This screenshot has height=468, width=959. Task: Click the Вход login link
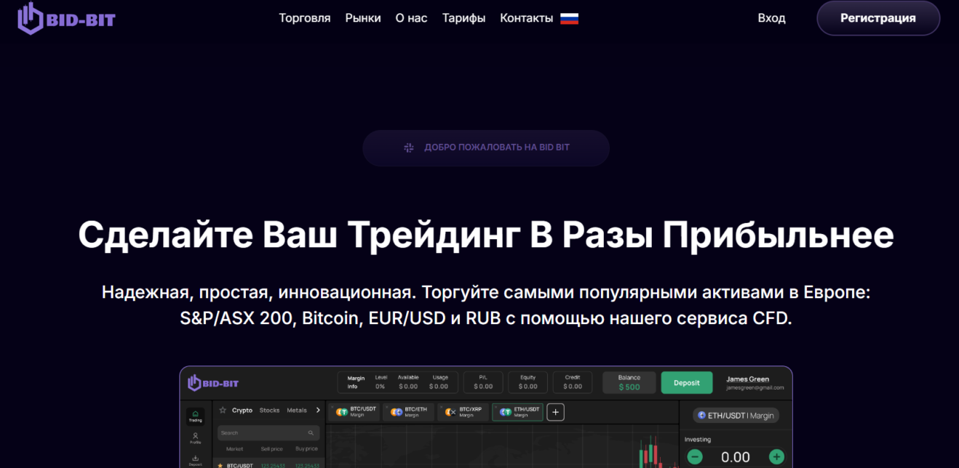[x=771, y=18]
